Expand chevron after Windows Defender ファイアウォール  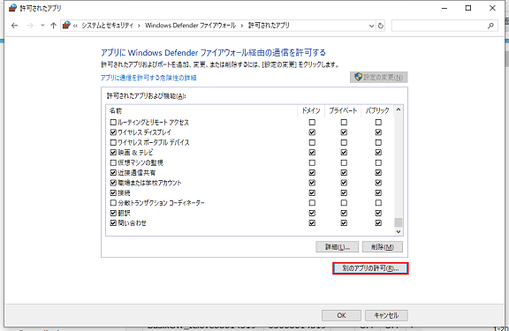click(242, 26)
